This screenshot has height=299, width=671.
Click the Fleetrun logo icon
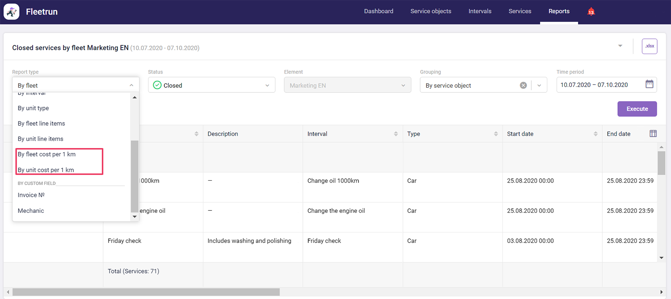click(11, 12)
